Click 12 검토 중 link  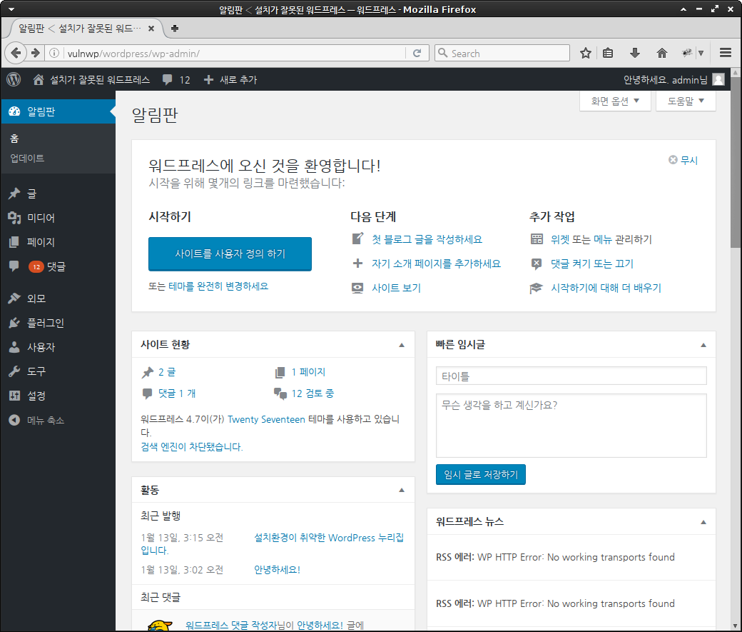point(312,393)
